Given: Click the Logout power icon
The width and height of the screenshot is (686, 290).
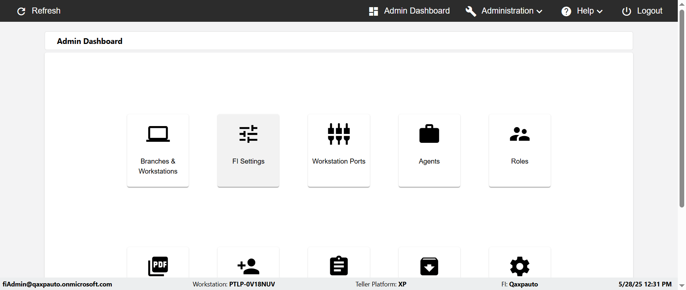Looking at the screenshot, I should [626, 11].
